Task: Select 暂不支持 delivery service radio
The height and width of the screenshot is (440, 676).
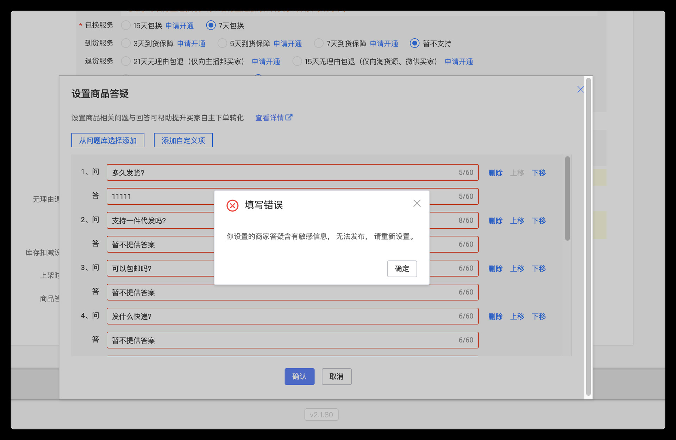Action: click(x=415, y=43)
